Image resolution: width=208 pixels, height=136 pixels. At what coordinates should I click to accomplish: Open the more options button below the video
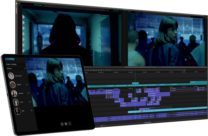pyautogui.click(x=70, y=124)
